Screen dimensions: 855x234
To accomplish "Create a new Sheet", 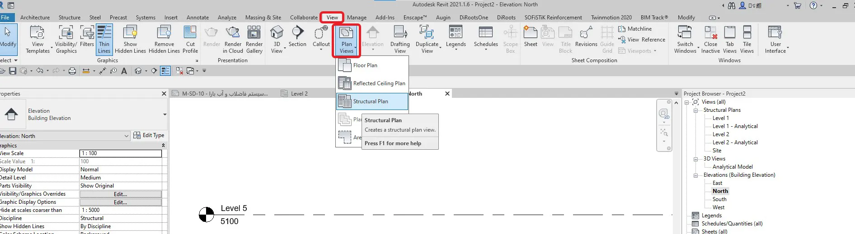I will pos(531,36).
